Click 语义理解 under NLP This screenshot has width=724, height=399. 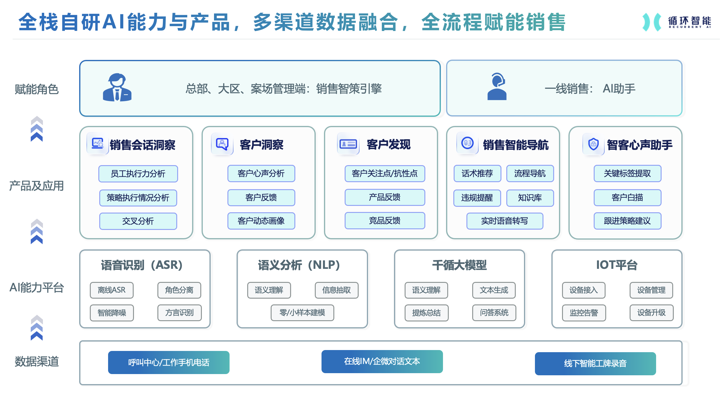pos(269,290)
